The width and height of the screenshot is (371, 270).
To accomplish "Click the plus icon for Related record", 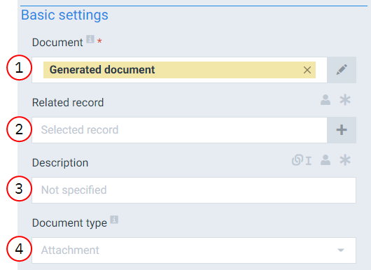I will (342, 130).
